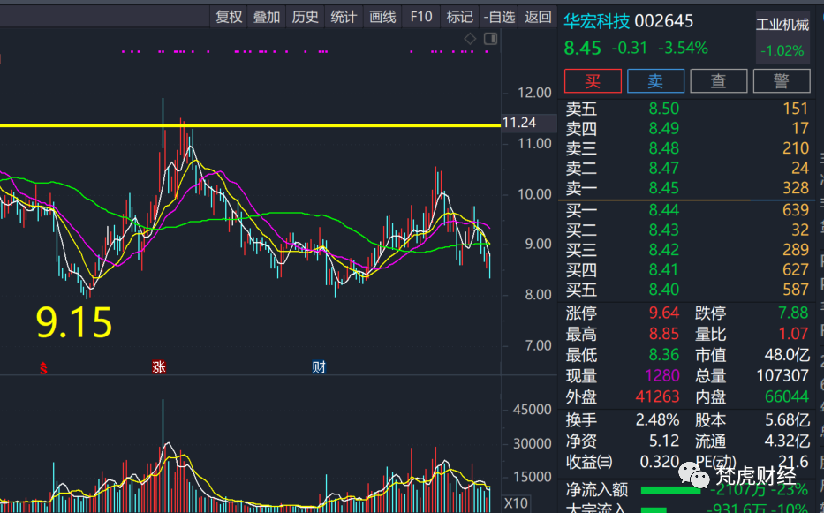Viewport: 824px width, 513px height.
Task: Open the 统计 statistics option
Action: (344, 18)
